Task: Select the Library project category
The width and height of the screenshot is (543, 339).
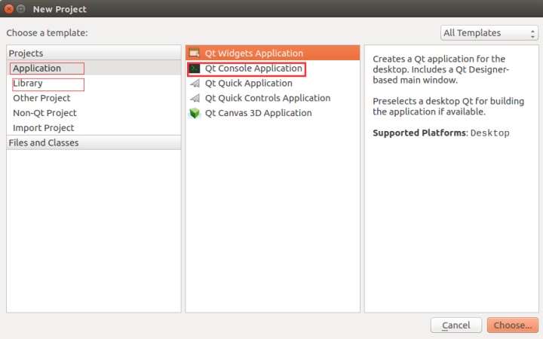Action: (94, 84)
